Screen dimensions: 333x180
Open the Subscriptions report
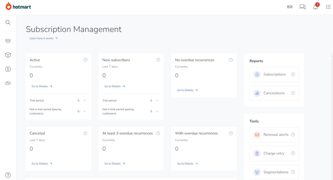(274, 74)
